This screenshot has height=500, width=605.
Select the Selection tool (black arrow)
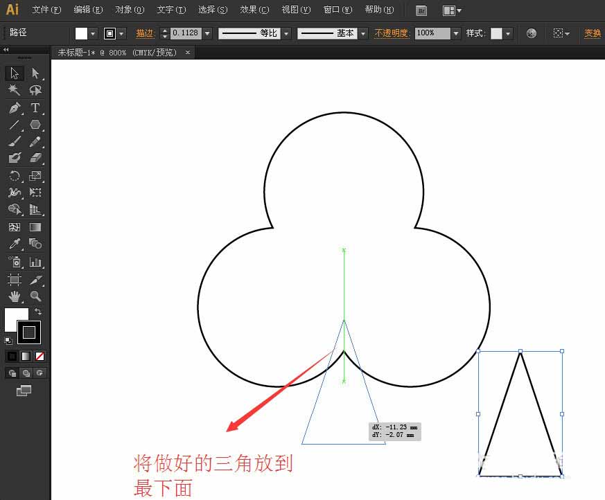(15, 73)
